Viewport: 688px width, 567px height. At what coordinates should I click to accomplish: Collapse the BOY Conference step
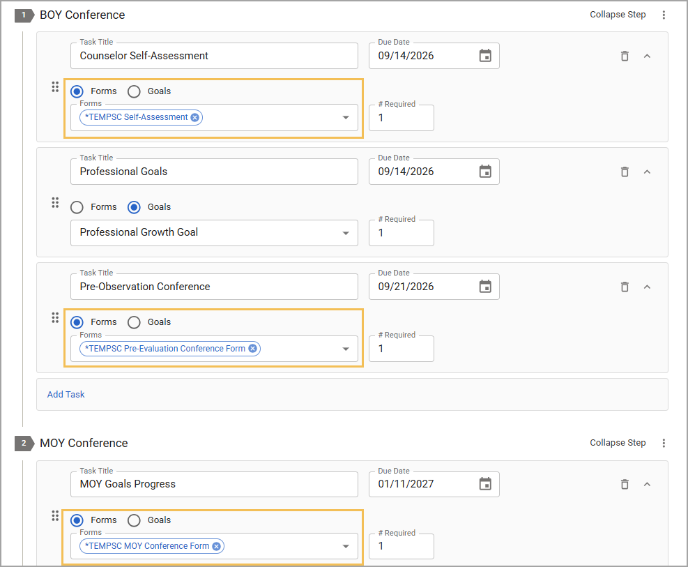coord(618,15)
